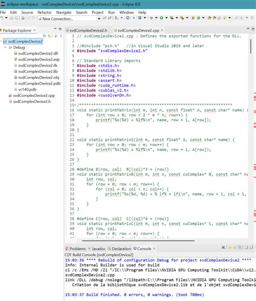Image resolution: width=256 pixels, height=301 pixels.
Task: Toggle the highlighted console pin icon
Action: (x=240, y=247)
